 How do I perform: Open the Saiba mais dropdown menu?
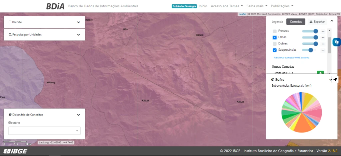point(257,6)
